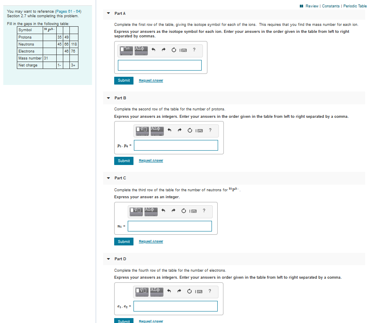Click the Reset icon in Part A toolbar

pyautogui.click(x=174, y=50)
